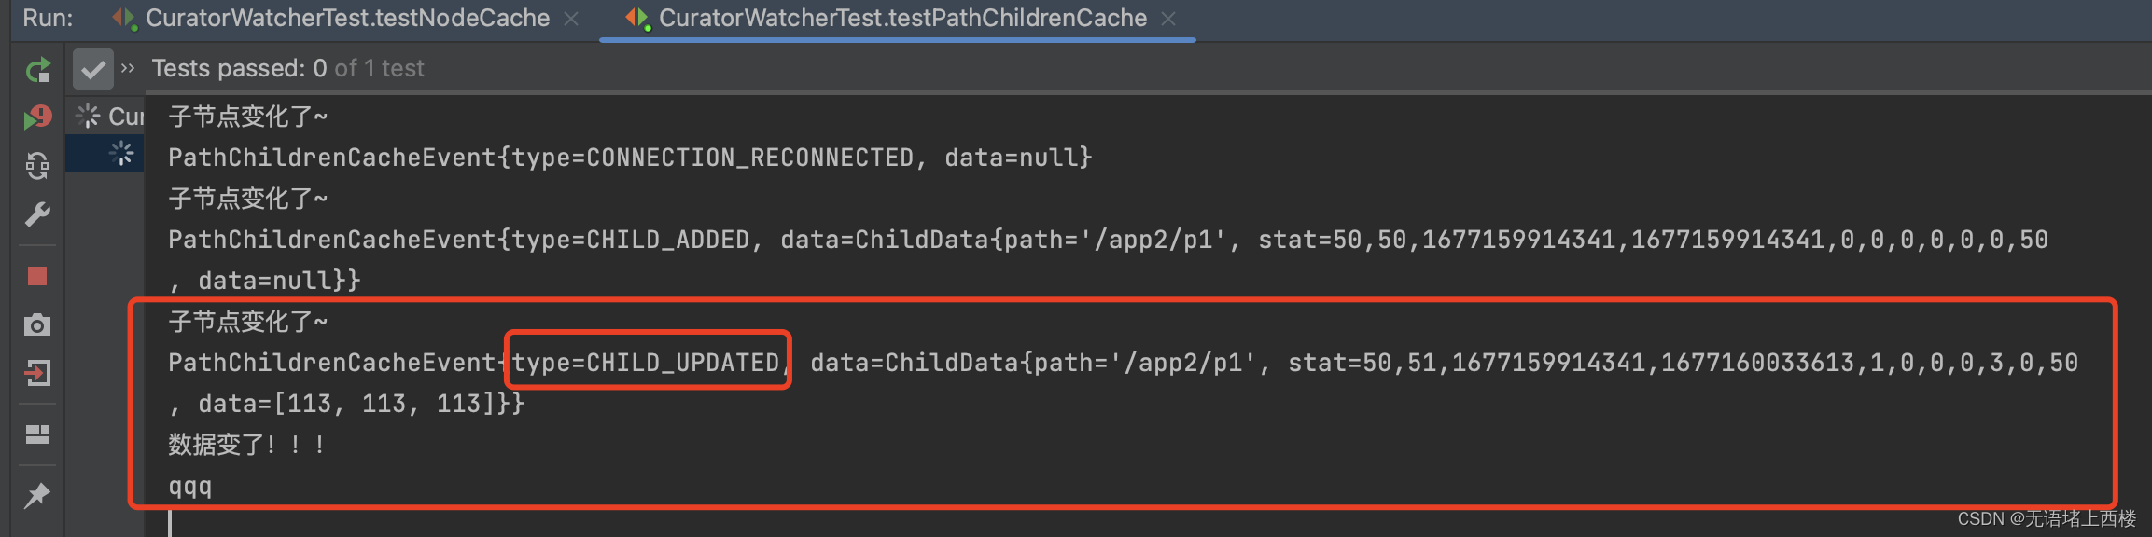Image resolution: width=2152 pixels, height=537 pixels.
Task: Click the import test results icon
Action: click(37, 374)
